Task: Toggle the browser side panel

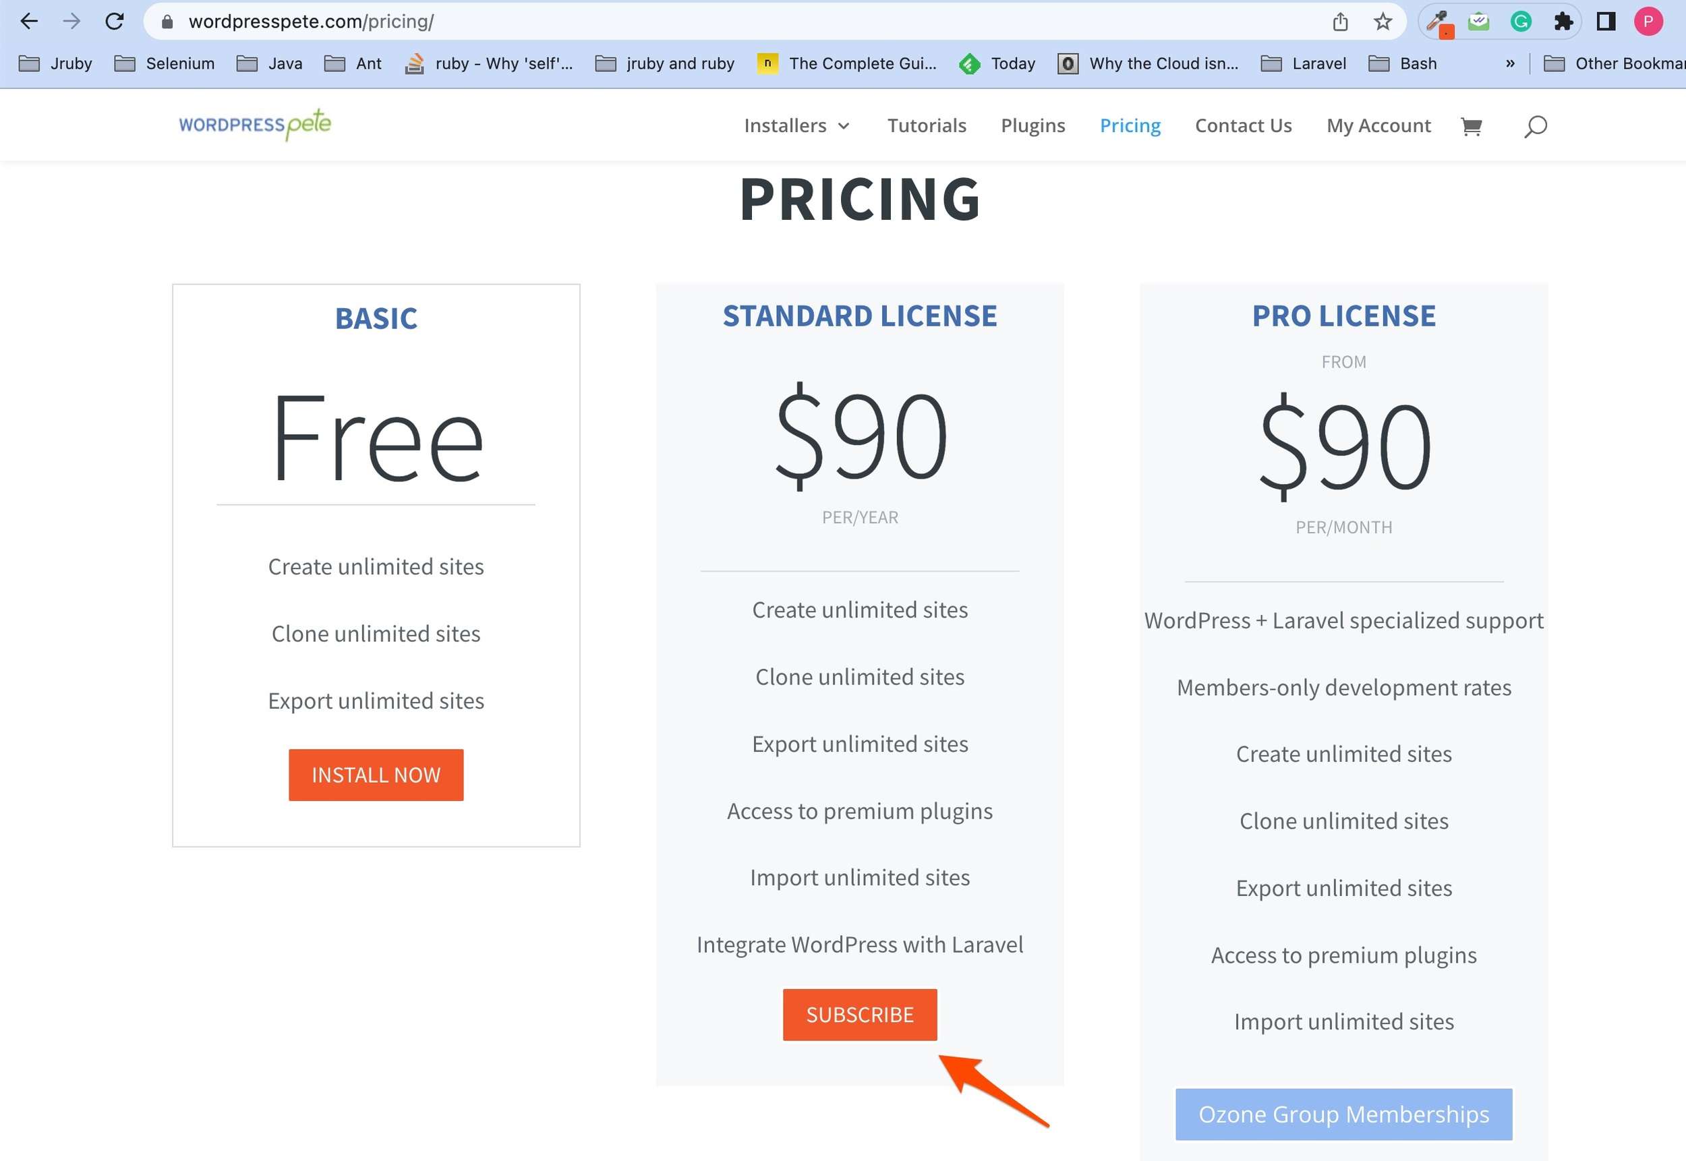Action: pyautogui.click(x=1606, y=22)
